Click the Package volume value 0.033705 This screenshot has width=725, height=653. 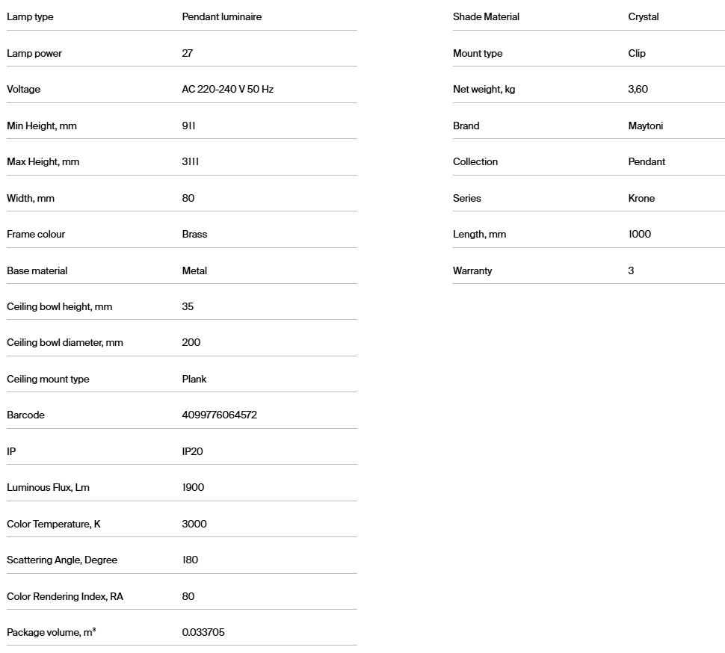click(203, 632)
